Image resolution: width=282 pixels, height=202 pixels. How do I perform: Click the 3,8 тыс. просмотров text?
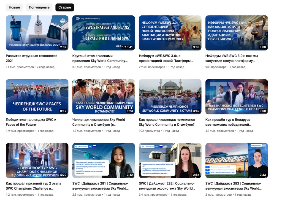pyautogui.click(x=86, y=67)
